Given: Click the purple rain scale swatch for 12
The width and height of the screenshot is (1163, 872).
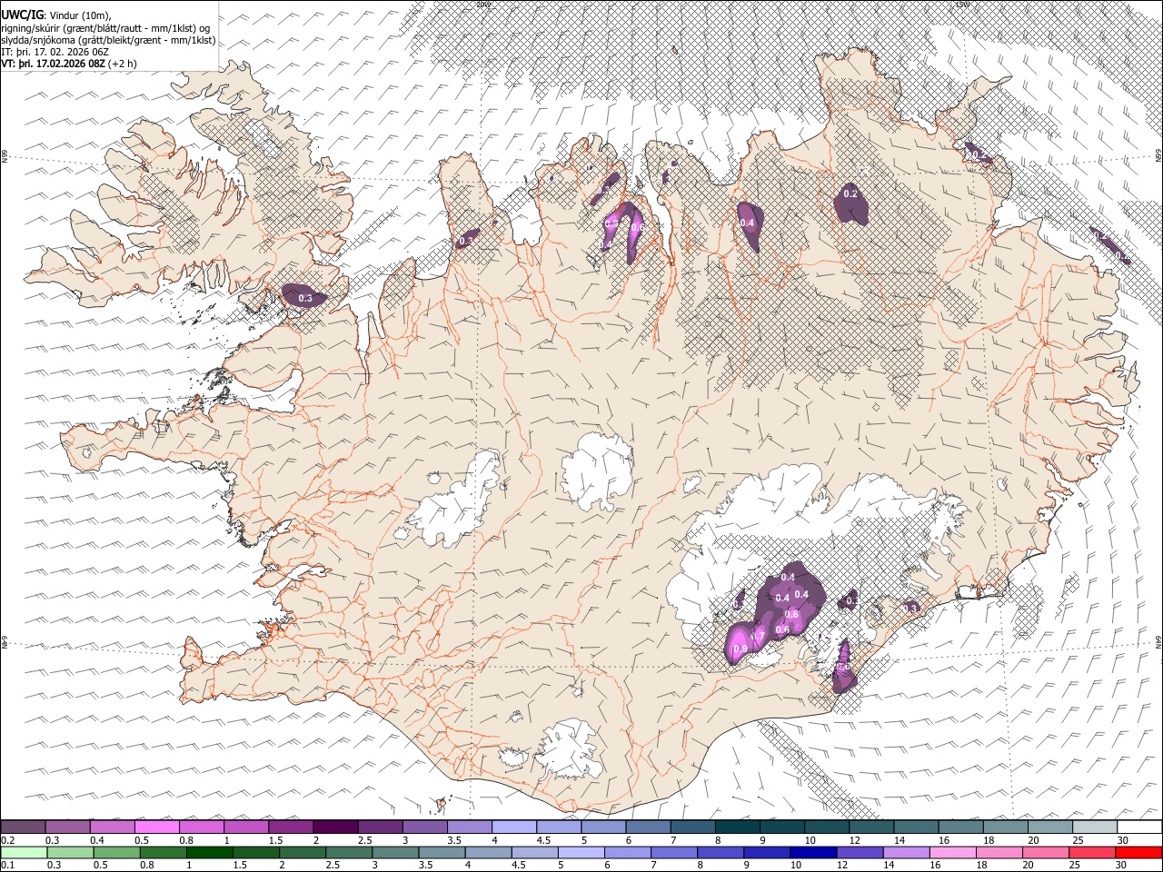Looking at the screenshot, I should (860, 853).
